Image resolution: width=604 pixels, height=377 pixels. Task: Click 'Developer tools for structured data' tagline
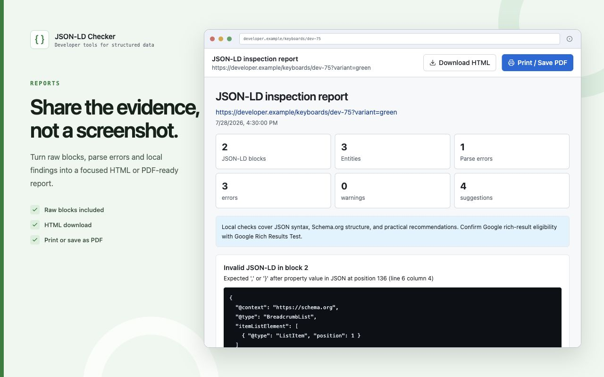(x=104, y=45)
